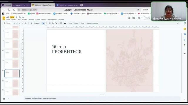Open the camera call dropdown arrow
Viewport: 188px width, 105px height.
(141, 18)
